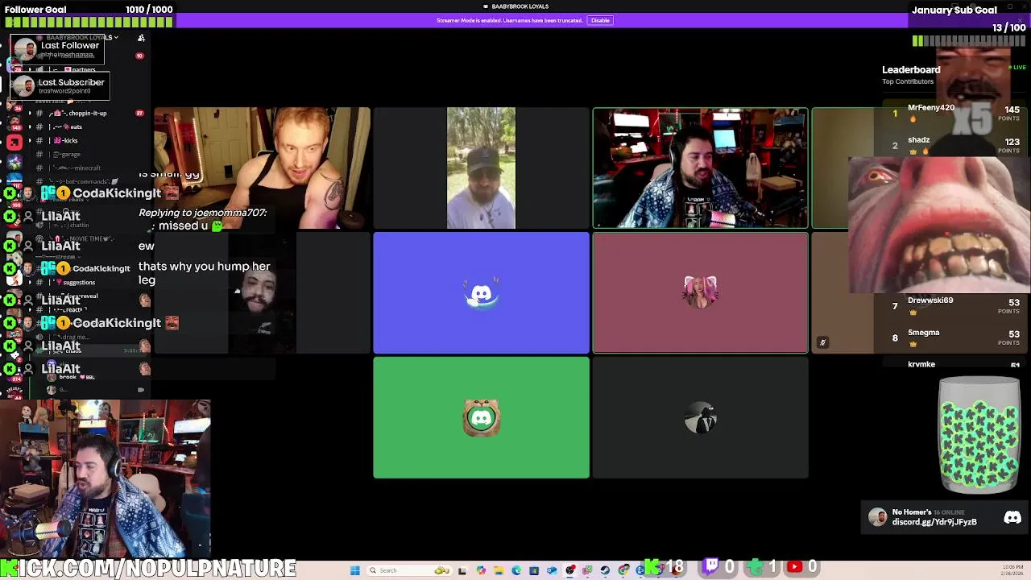Screen dimensions: 1031x580
Task: Open Copilot from the taskbar
Action: tap(481, 570)
